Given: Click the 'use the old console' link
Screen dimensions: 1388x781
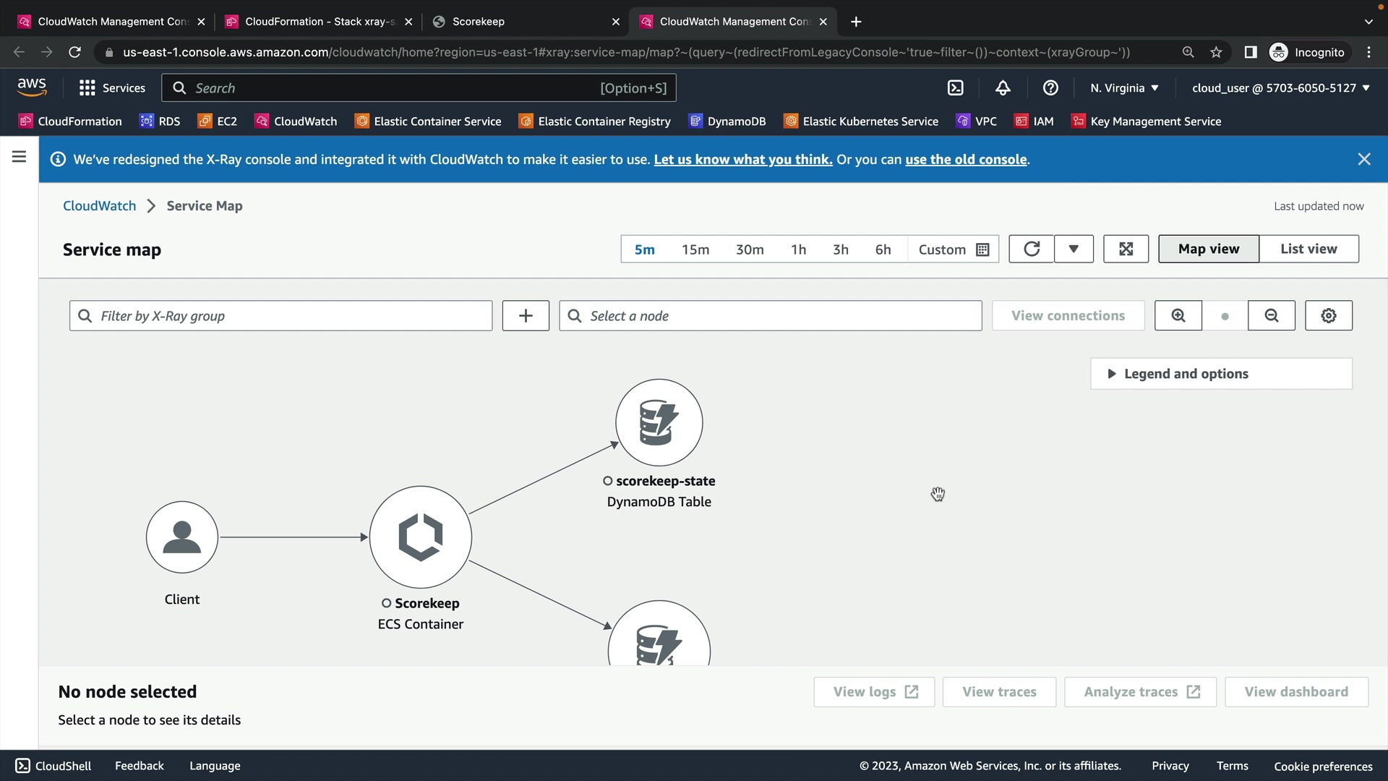Looking at the screenshot, I should pyautogui.click(x=966, y=159).
